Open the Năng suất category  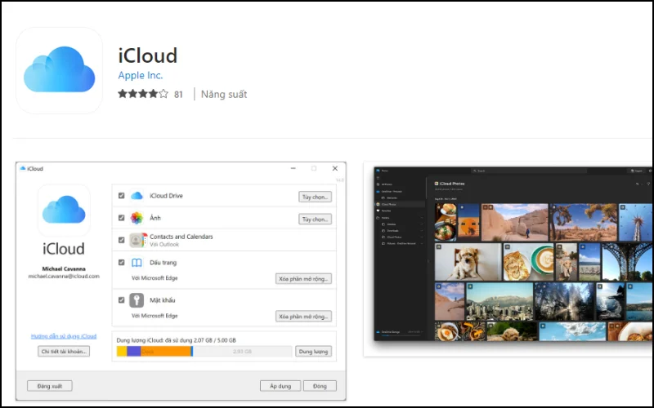click(x=224, y=94)
